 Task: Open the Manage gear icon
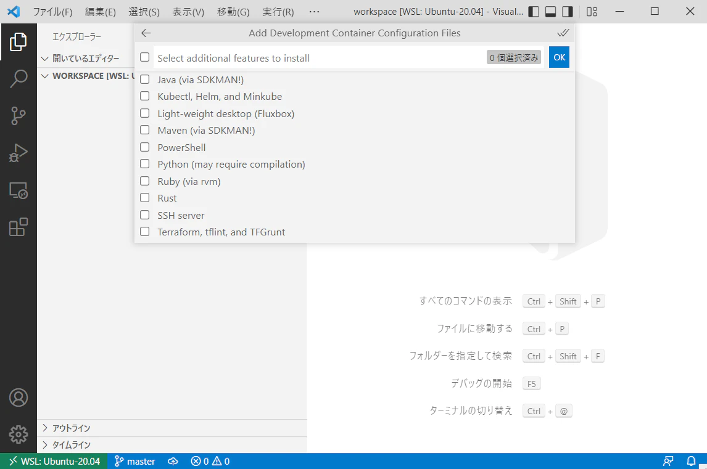tap(18, 434)
